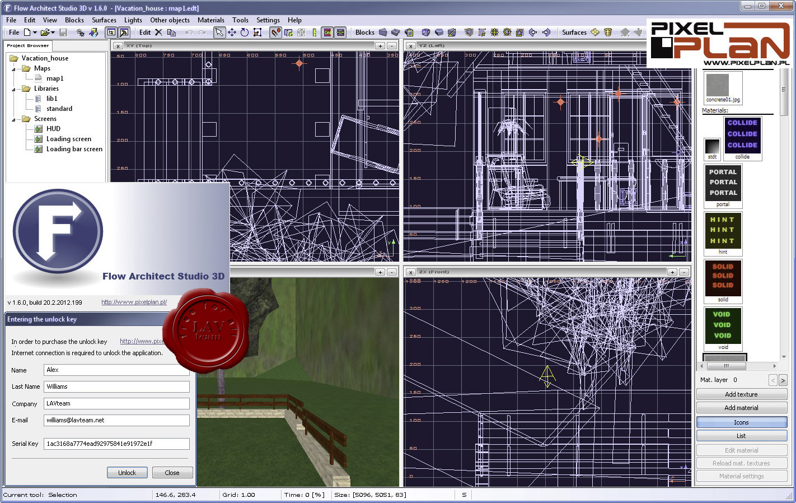796x503 pixels.
Task: Open the open-folder dropdown arrow
Action: pyautogui.click(x=53, y=33)
